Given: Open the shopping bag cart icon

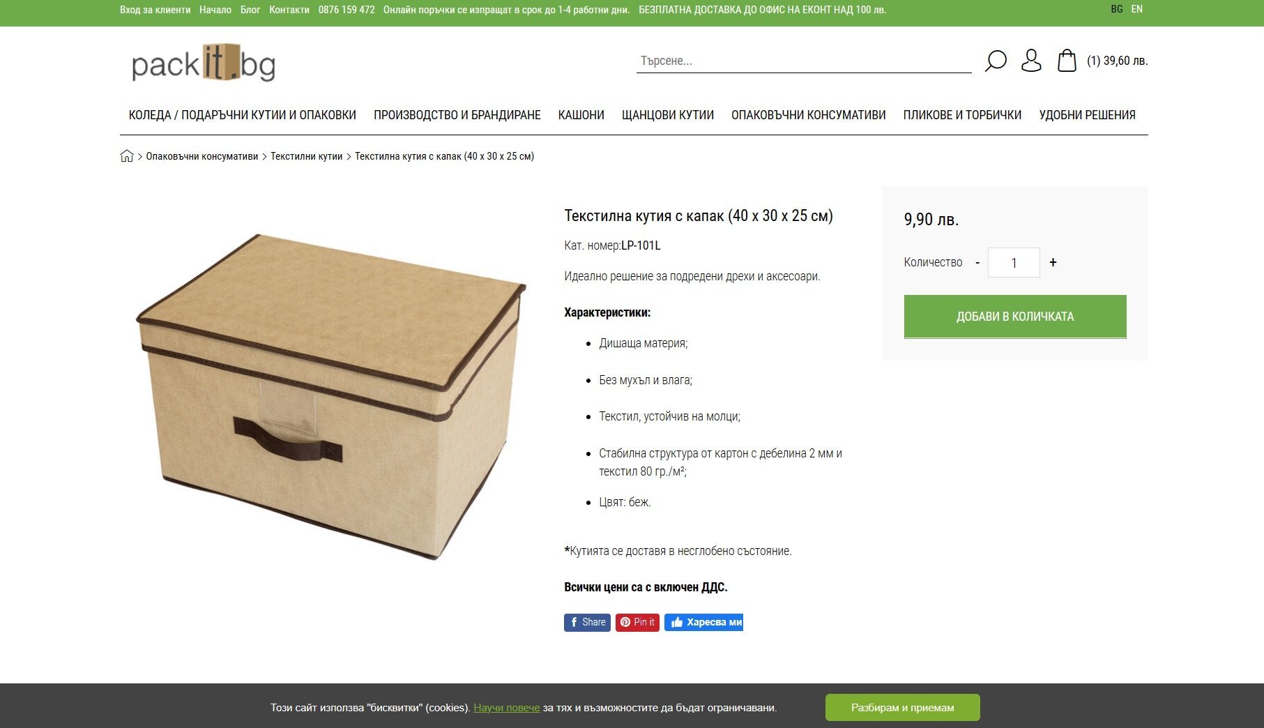Looking at the screenshot, I should pyautogui.click(x=1067, y=61).
